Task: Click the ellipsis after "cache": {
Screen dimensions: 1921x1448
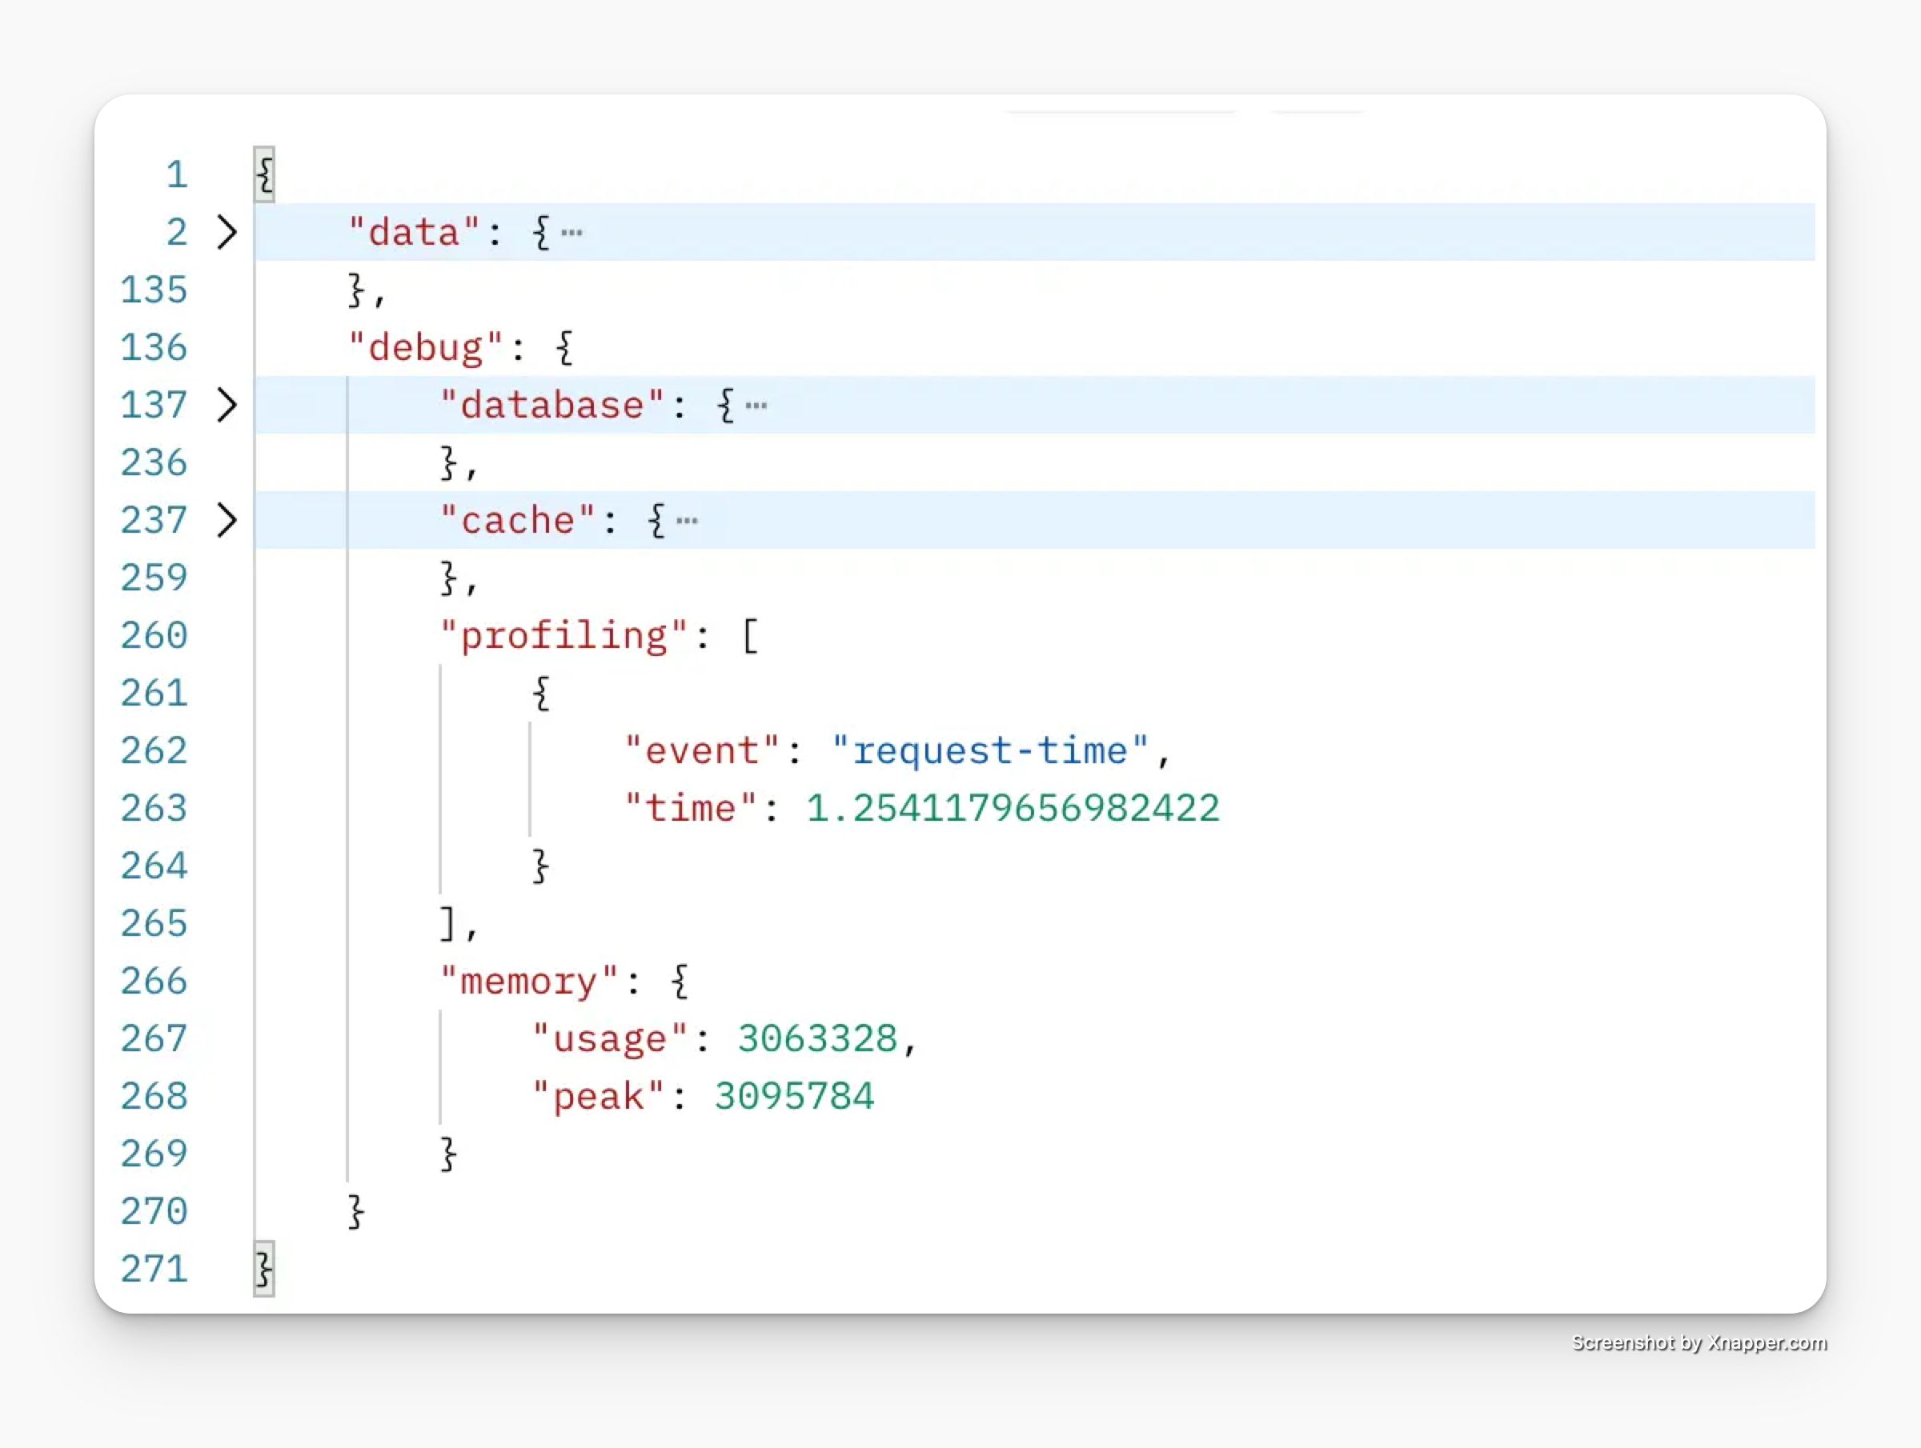Action: [x=686, y=521]
